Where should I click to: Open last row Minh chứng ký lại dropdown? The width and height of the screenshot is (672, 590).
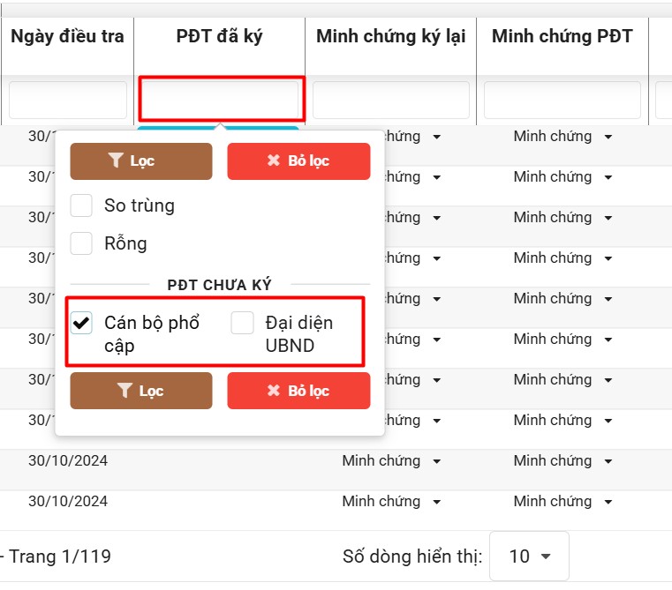(x=436, y=502)
